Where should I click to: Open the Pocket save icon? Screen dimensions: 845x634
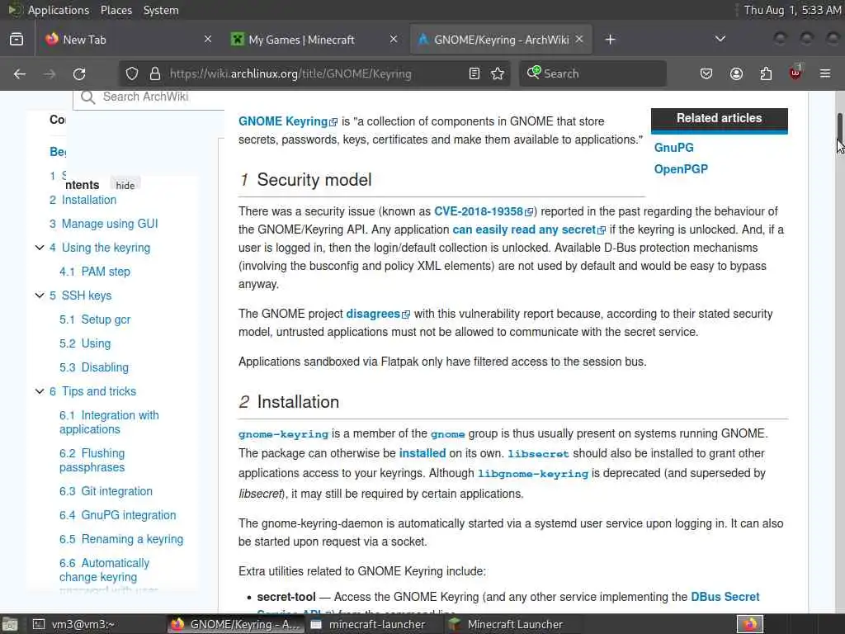pos(706,73)
